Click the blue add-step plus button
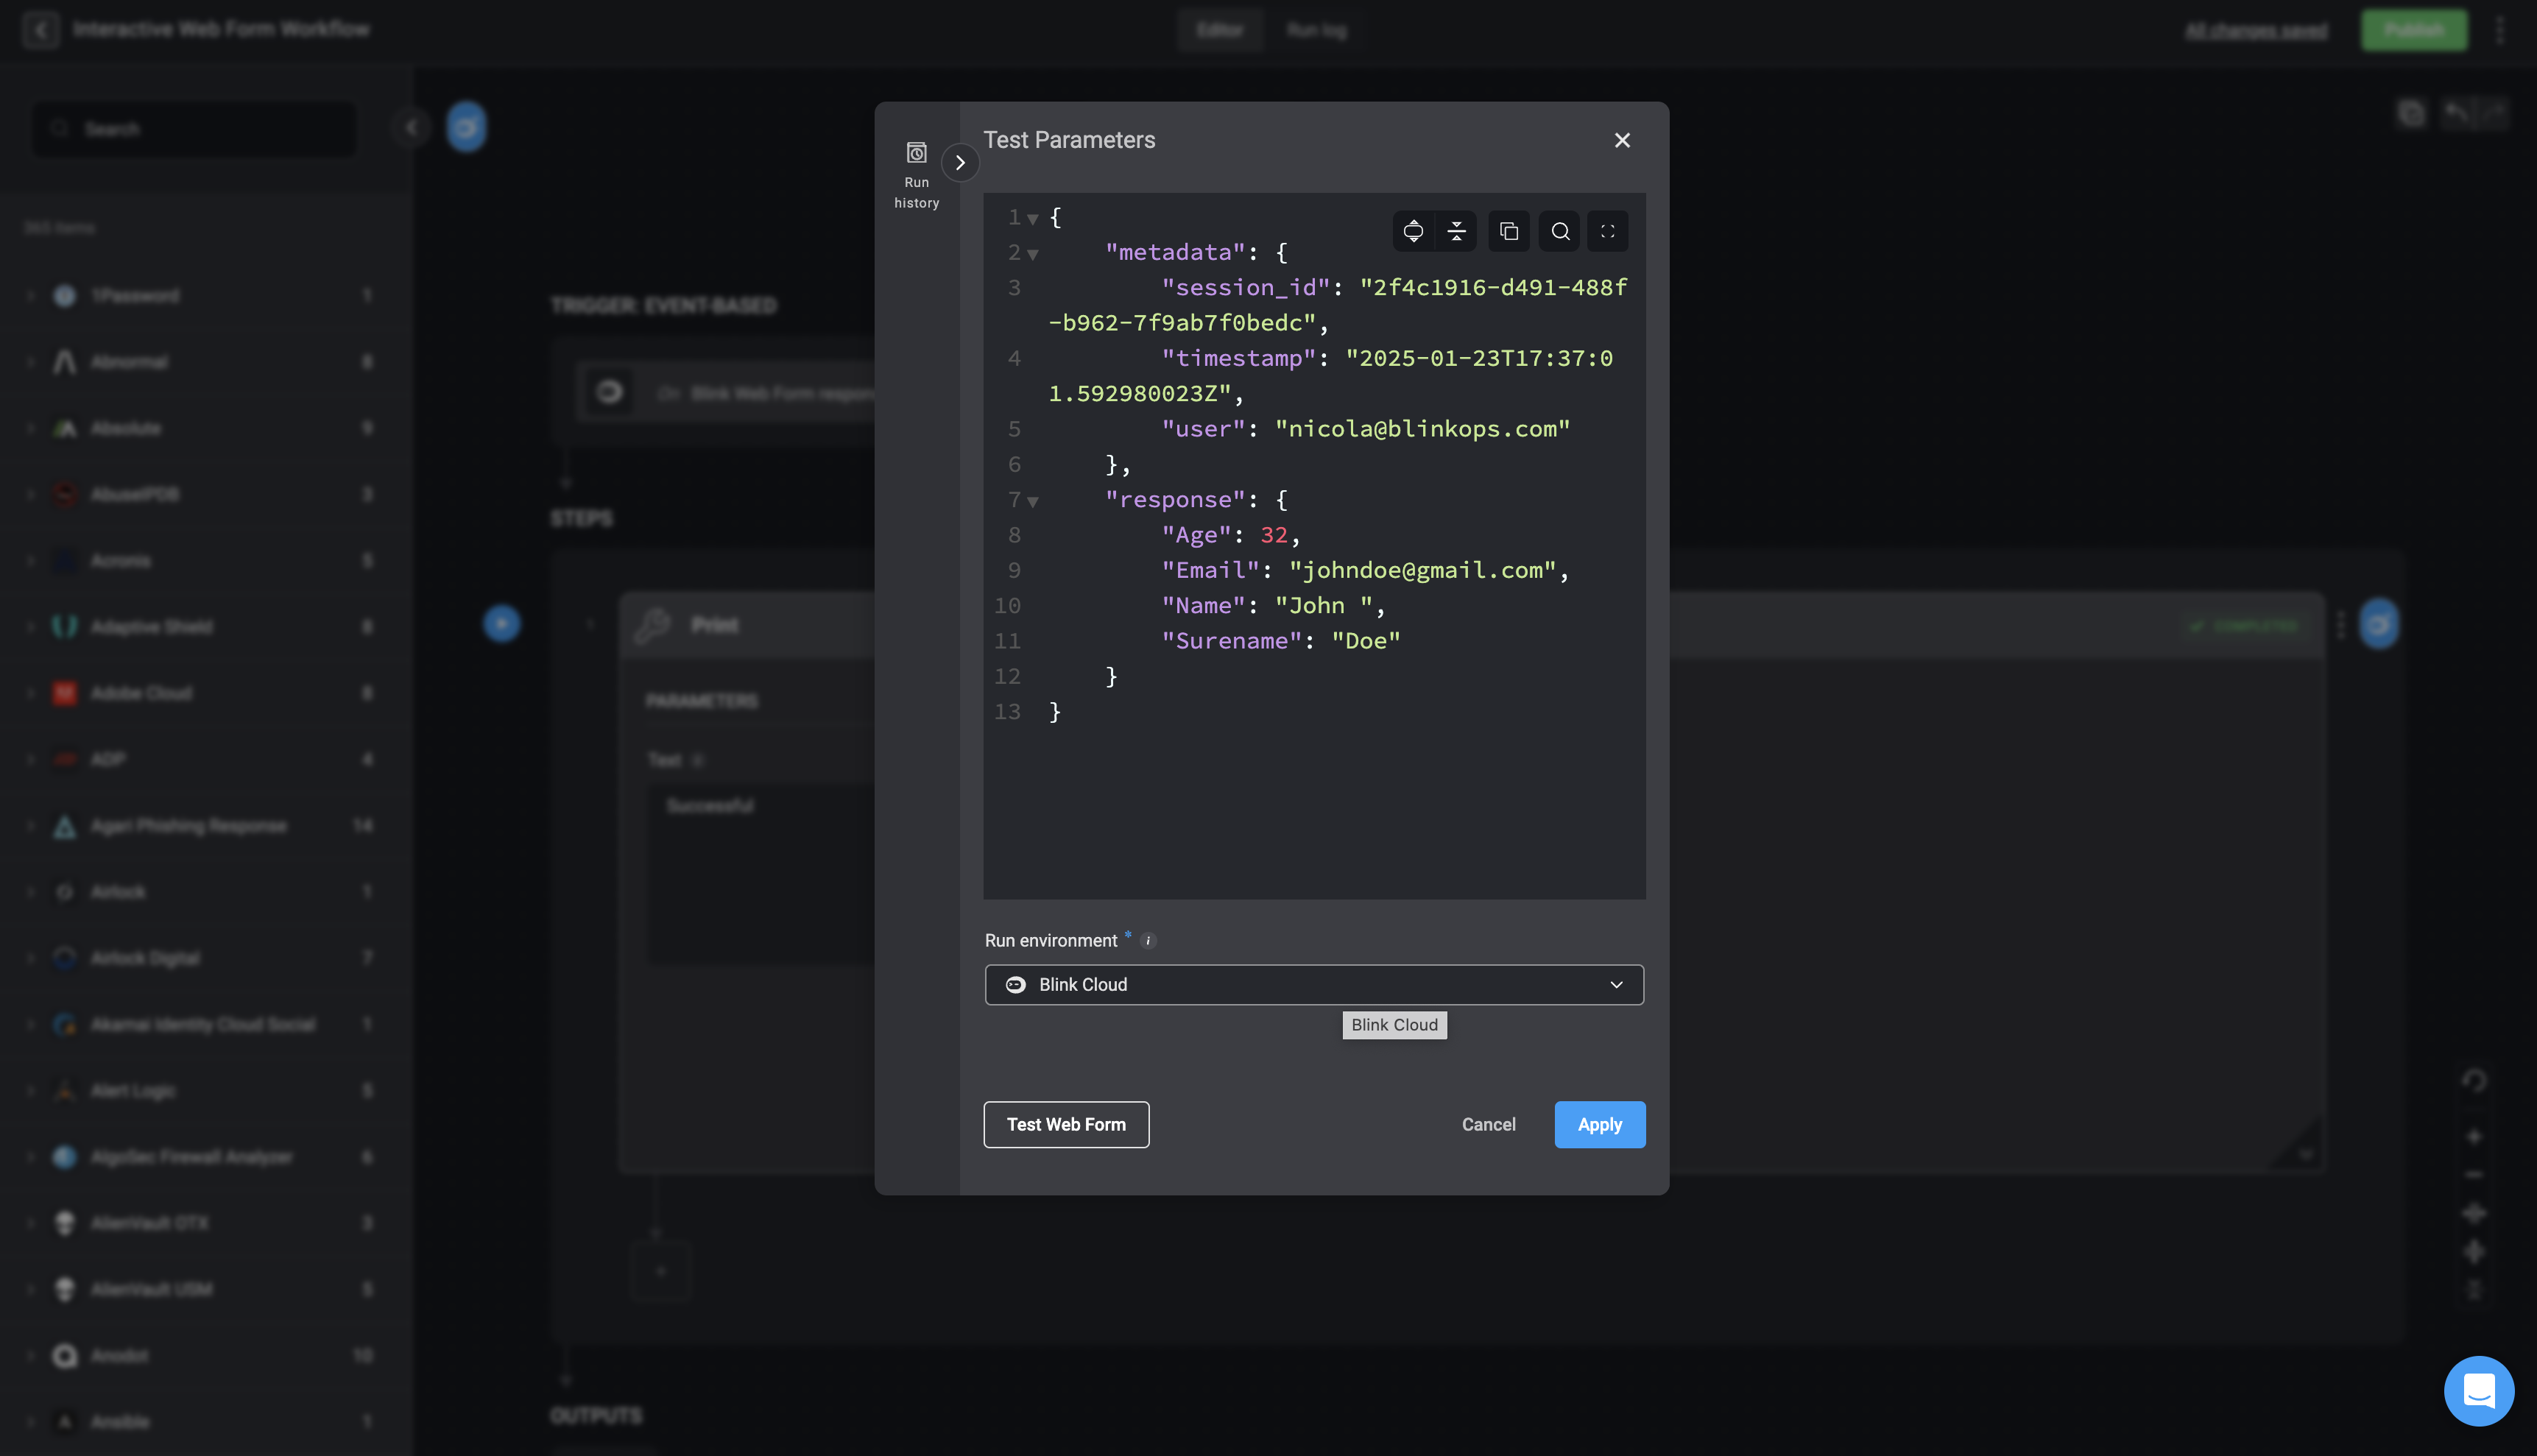This screenshot has height=1456, width=2537. [501, 624]
